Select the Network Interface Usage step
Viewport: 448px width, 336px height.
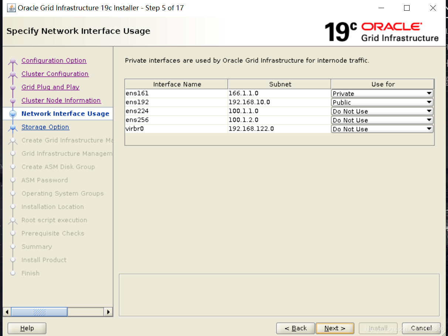click(x=65, y=114)
